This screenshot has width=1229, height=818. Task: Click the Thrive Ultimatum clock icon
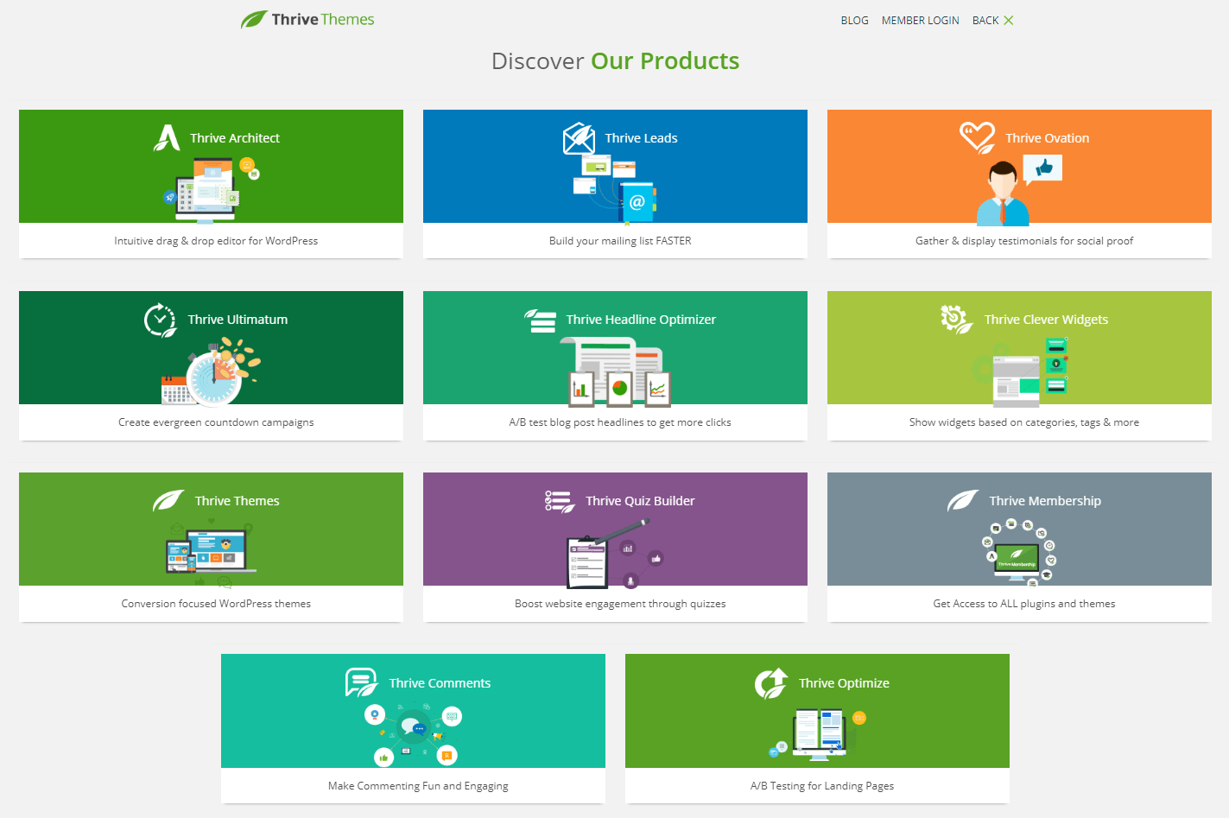160,320
